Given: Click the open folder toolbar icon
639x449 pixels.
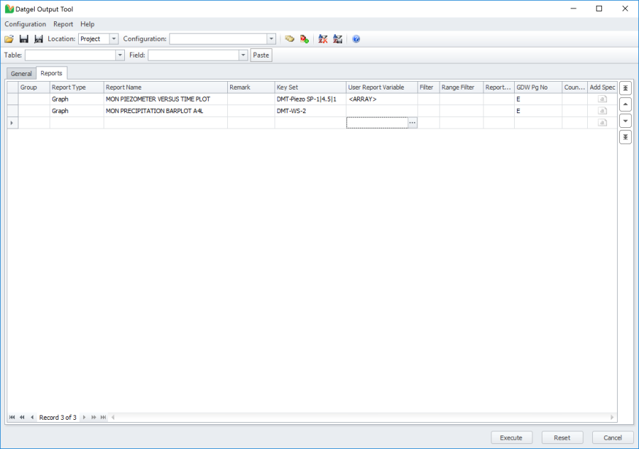Looking at the screenshot, I should pos(9,39).
